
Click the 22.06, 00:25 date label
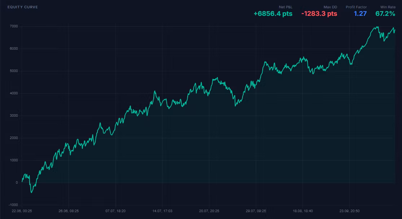coord(22,211)
